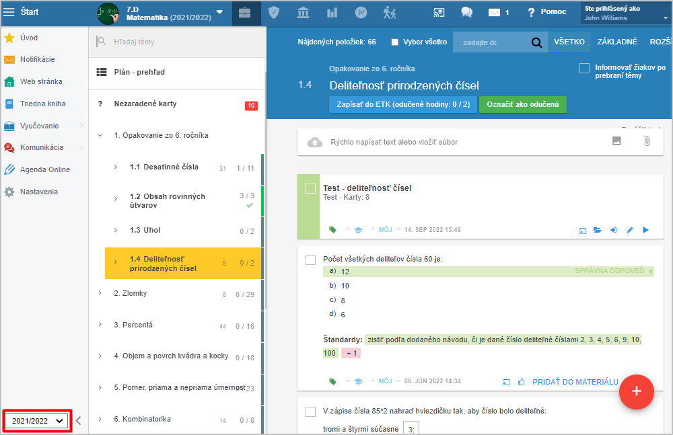The height and width of the screenshot is (435, 673).
Task: Enable Informovať žiakov po prebraní témy checkbox
Action: [584, 68]
